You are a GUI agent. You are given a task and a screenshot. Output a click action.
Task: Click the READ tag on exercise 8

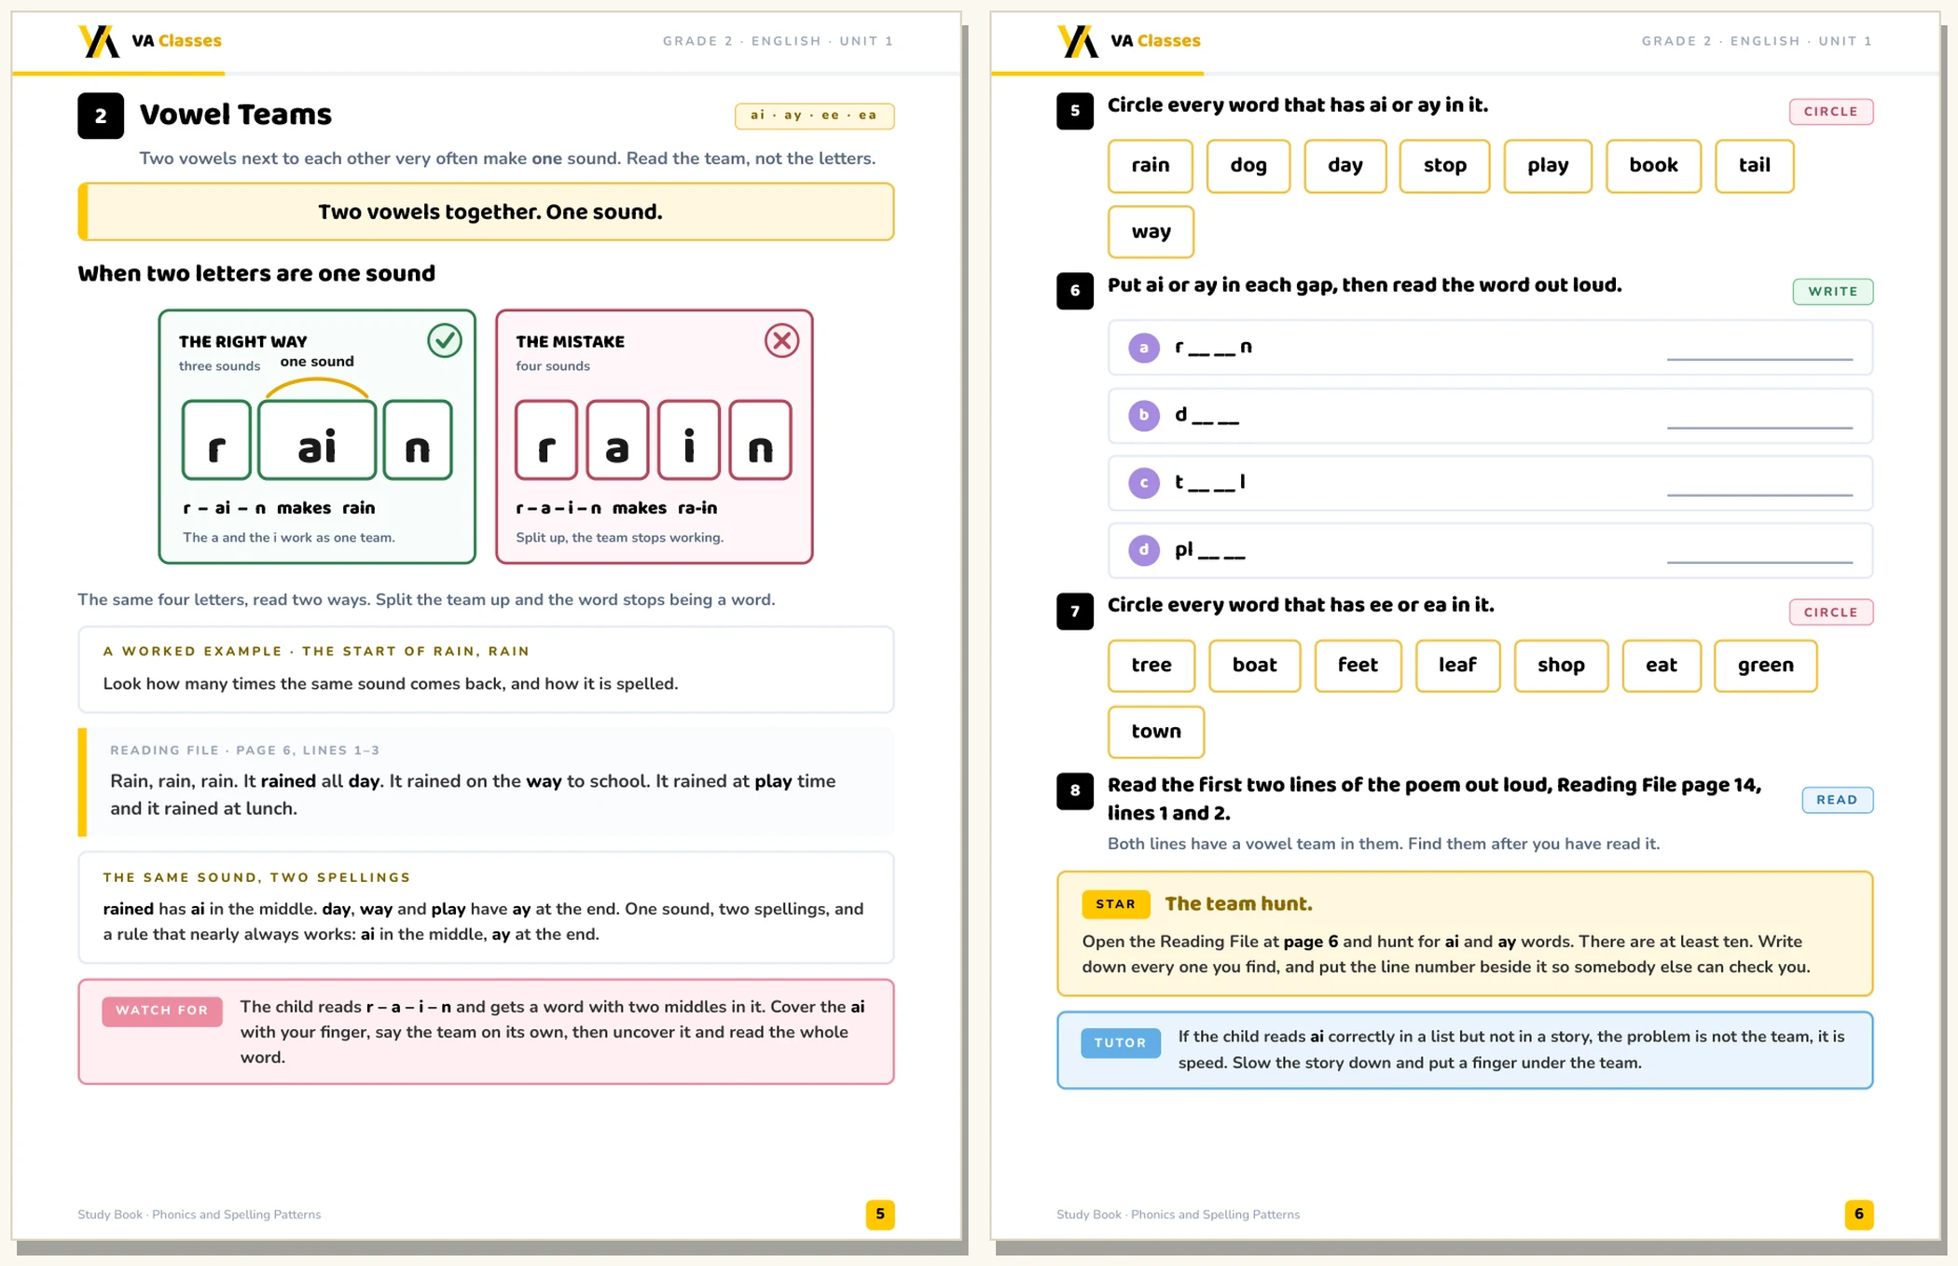click(x=1838, y=800)
